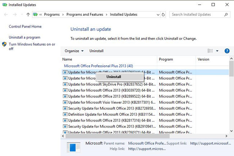The image size is (234, 156).
Task: Click the icon of the highlighted first update row
Action: pyautogui.click(x=65, y=72)
